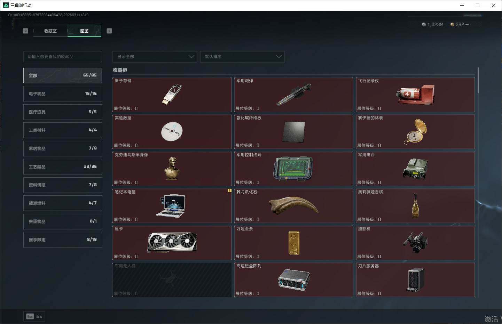Select the 全部 category showing 65/85

pyautogui.click(x=63, y=75)
